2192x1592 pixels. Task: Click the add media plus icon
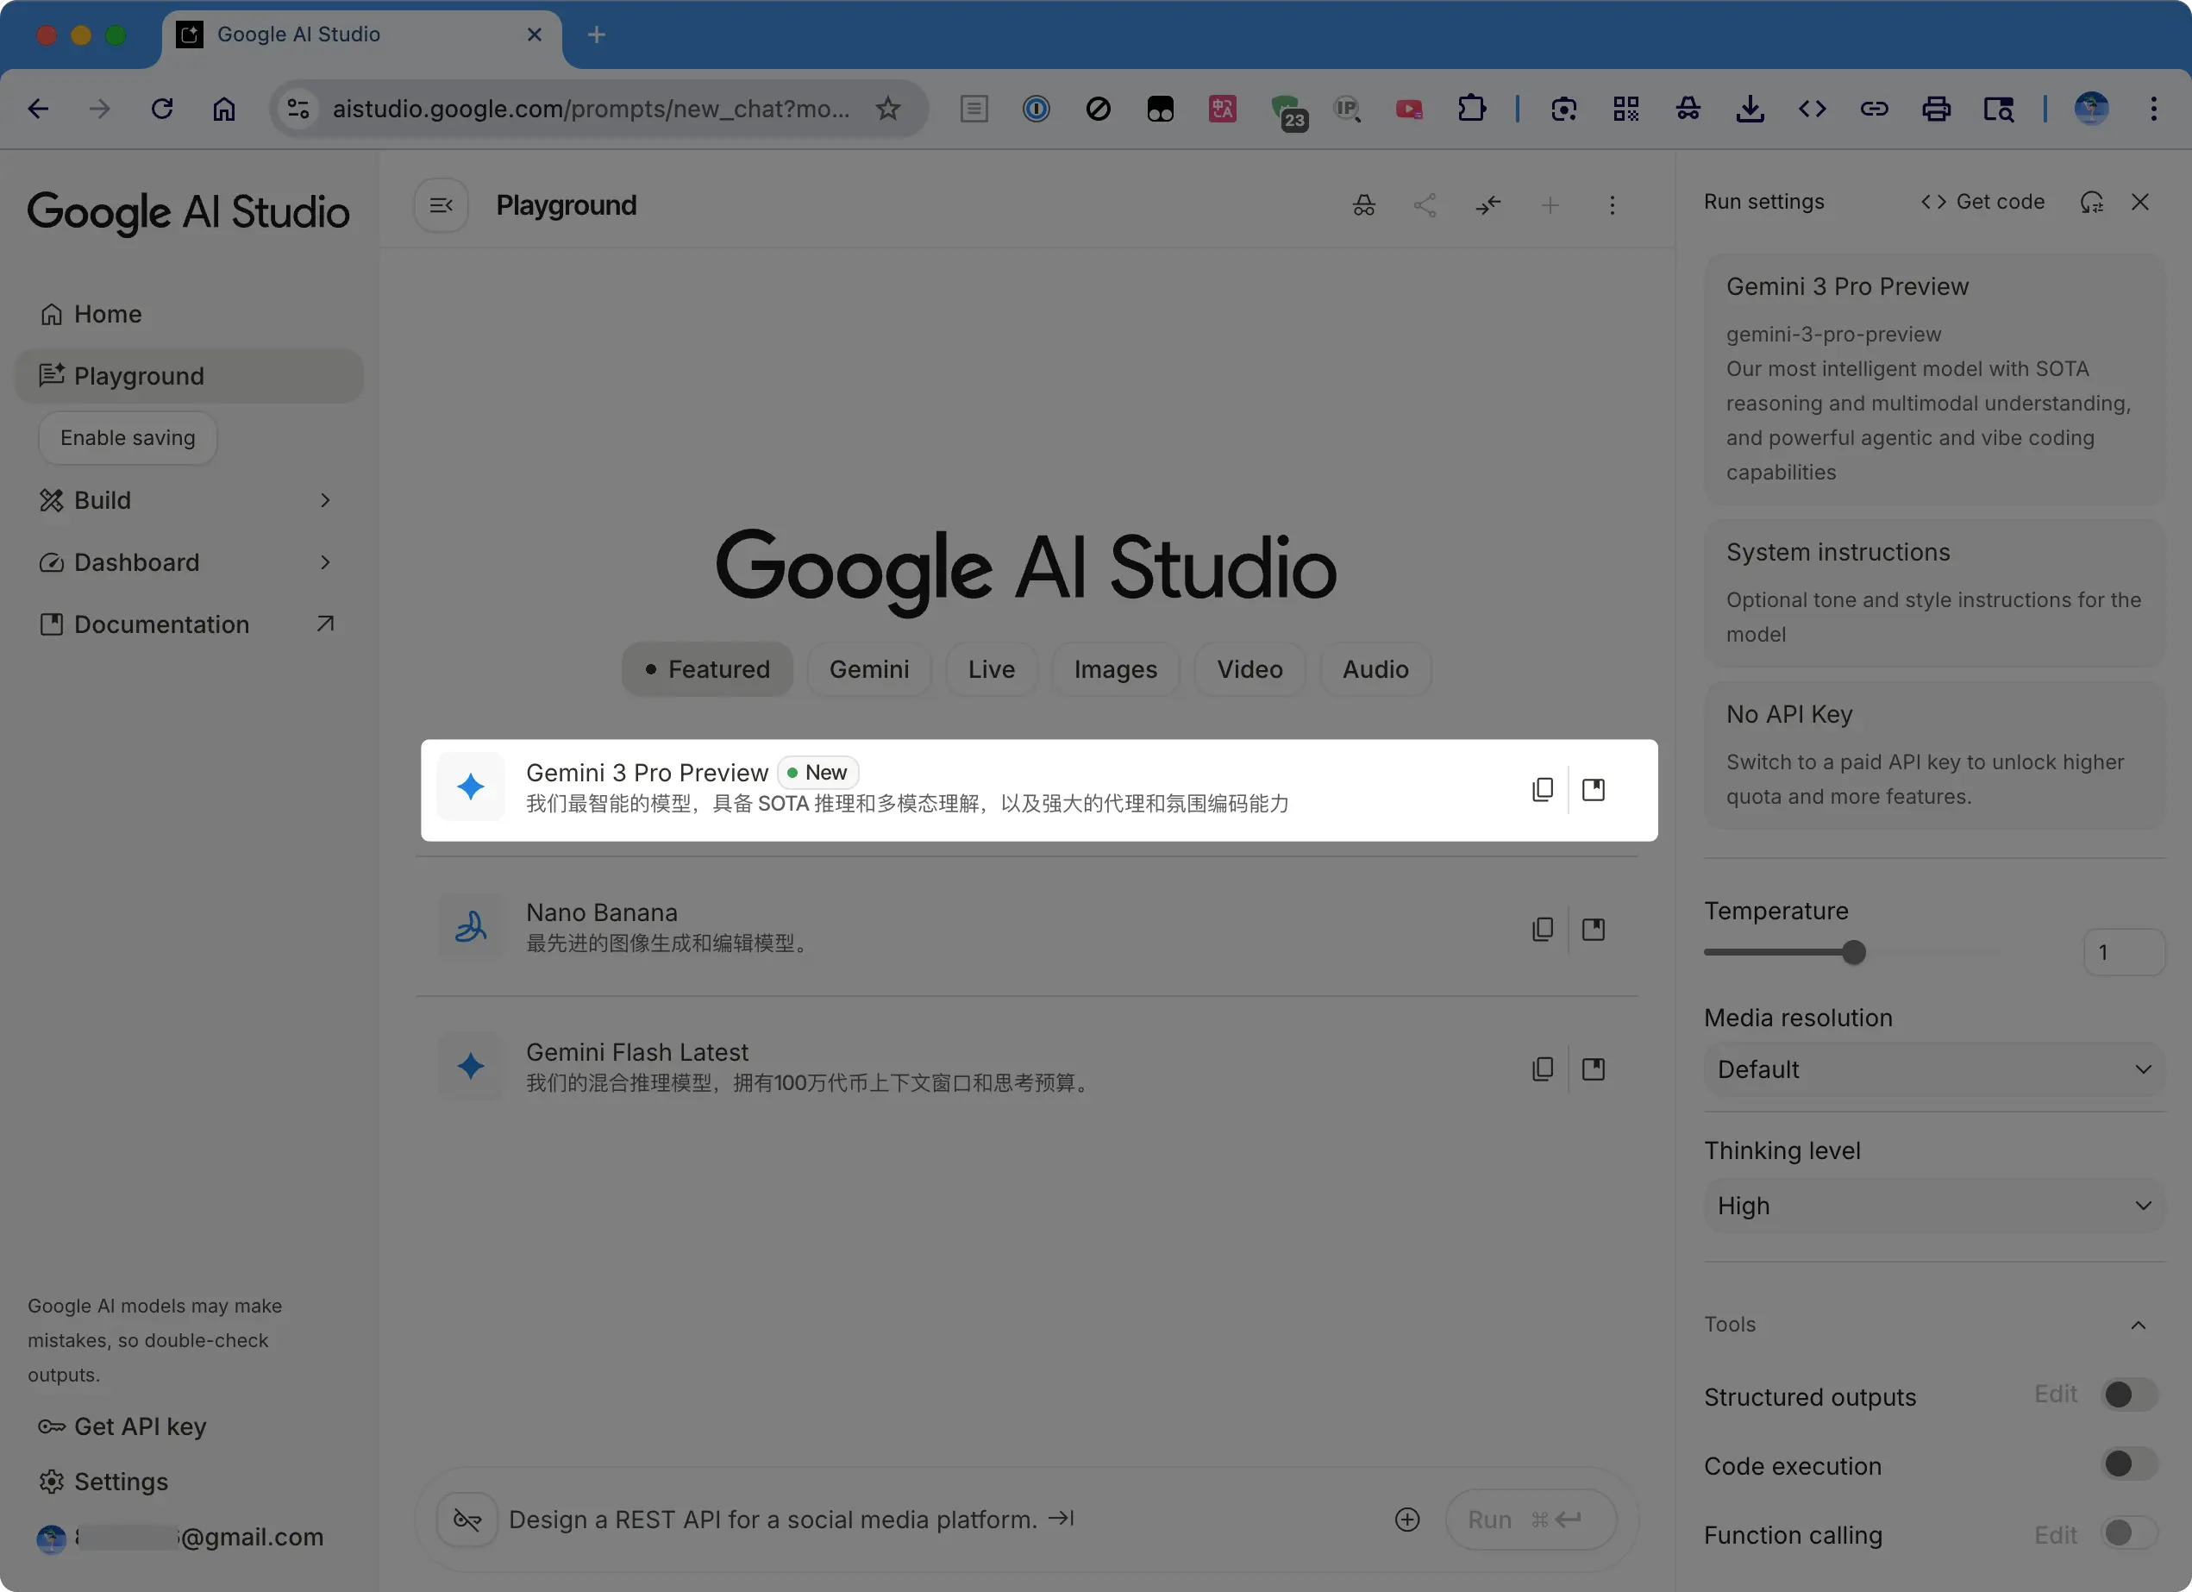tap(1407, 1520)
